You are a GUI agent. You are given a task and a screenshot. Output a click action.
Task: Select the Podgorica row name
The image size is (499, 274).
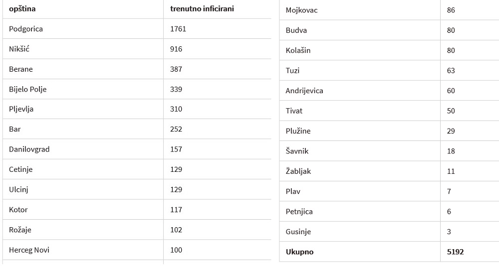[26, 29]
